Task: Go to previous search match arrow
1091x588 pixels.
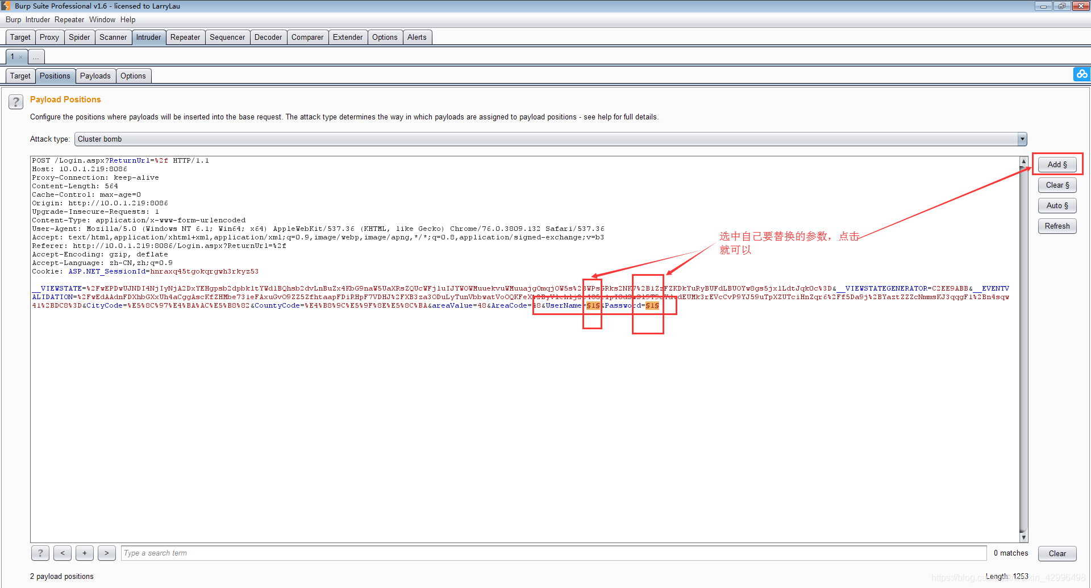Action: (x=63, y=553)
